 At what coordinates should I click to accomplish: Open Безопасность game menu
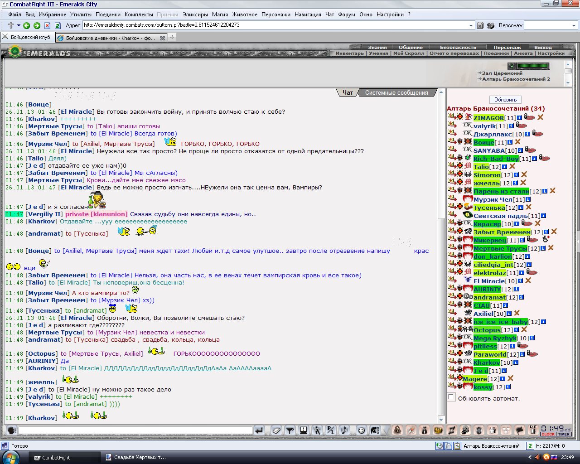tap(458, 47)
